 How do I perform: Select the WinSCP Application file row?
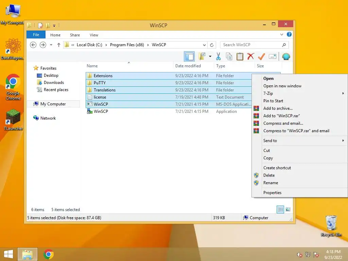[169, 111]
